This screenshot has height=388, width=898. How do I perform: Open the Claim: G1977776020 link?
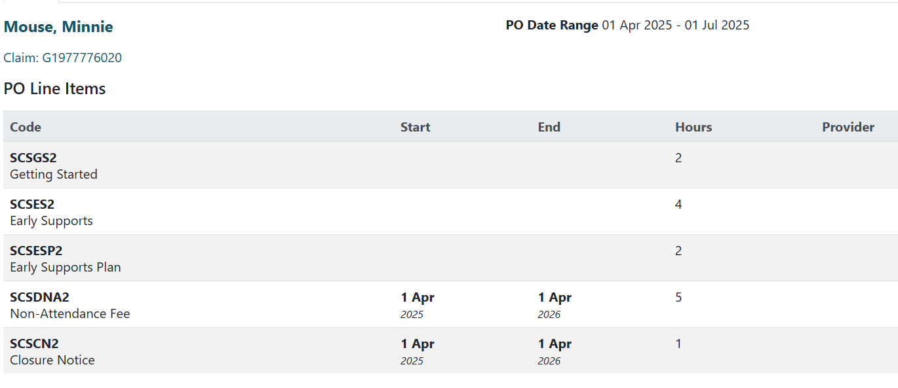(x=63, y=58)
